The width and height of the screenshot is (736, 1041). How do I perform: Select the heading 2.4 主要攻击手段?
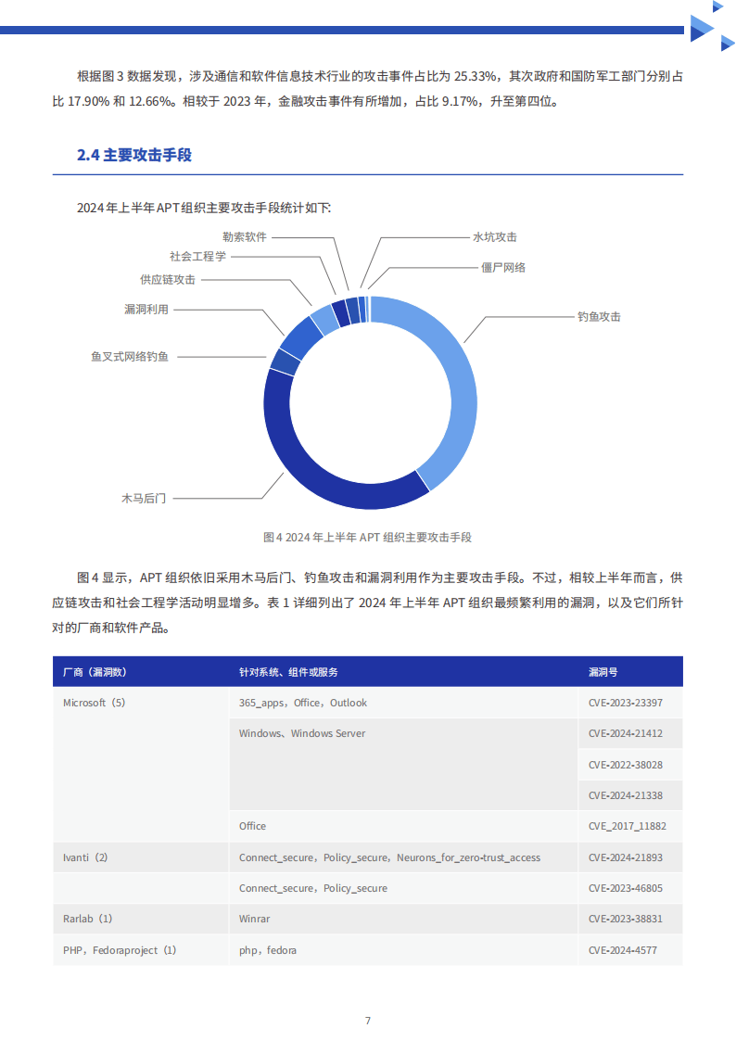coord(134,155)
